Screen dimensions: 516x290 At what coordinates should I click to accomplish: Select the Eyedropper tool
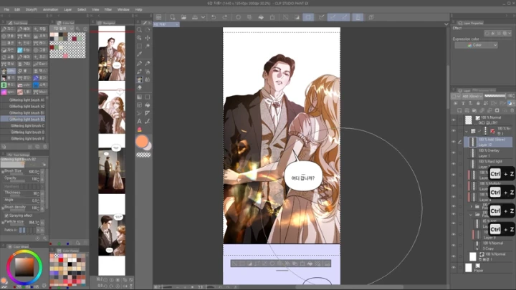tap(140, 54)
